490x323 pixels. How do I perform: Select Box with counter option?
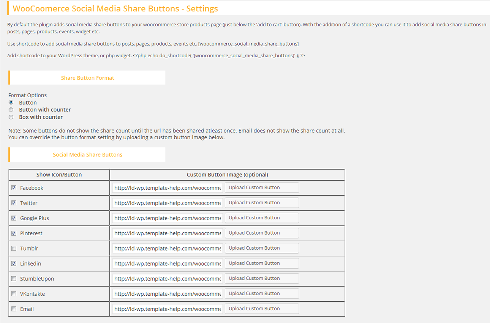click(11, 117)
